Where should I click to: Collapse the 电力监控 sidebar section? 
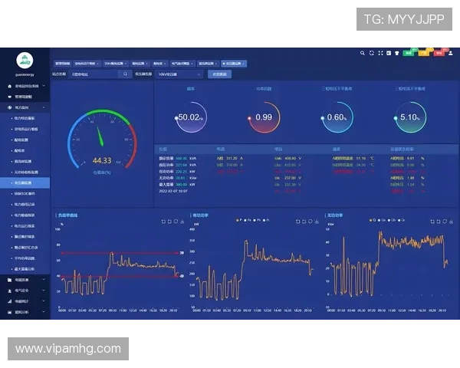click(25, 108)
